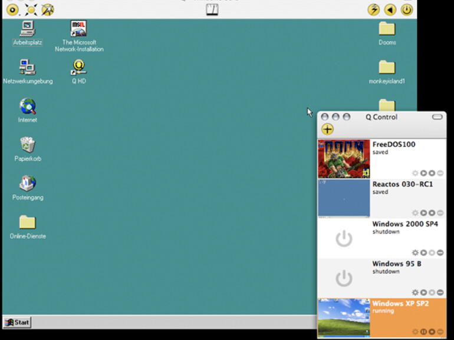Click the yellow add new PC button

(327, 129)
